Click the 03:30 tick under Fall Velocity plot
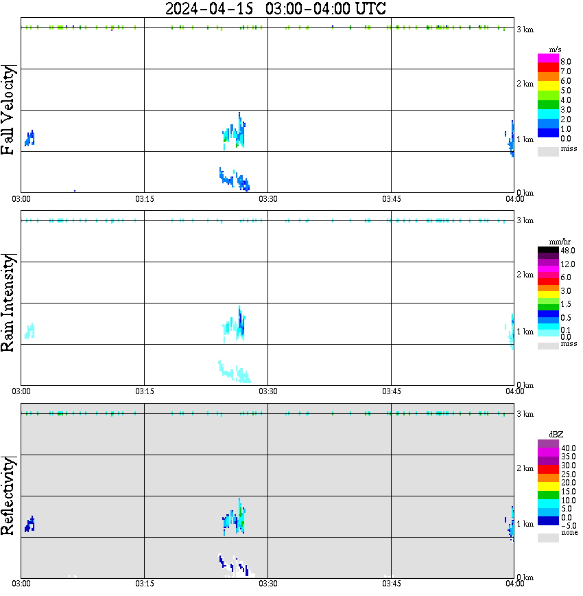The image size is (583, 596). pos(267,199)
